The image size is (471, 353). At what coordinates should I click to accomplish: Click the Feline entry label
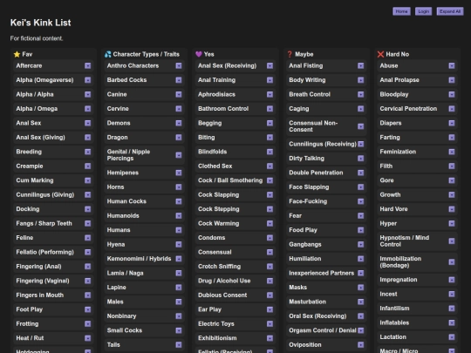pyautogui.click(x=24, y=238)
